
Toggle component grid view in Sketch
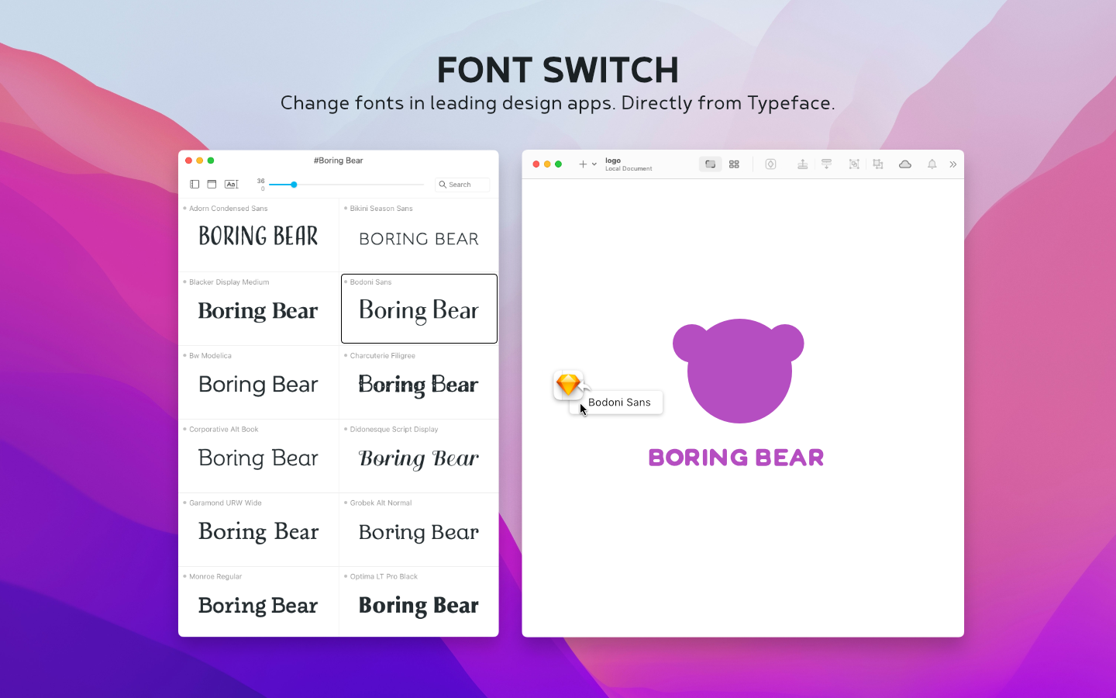point(733,164)
